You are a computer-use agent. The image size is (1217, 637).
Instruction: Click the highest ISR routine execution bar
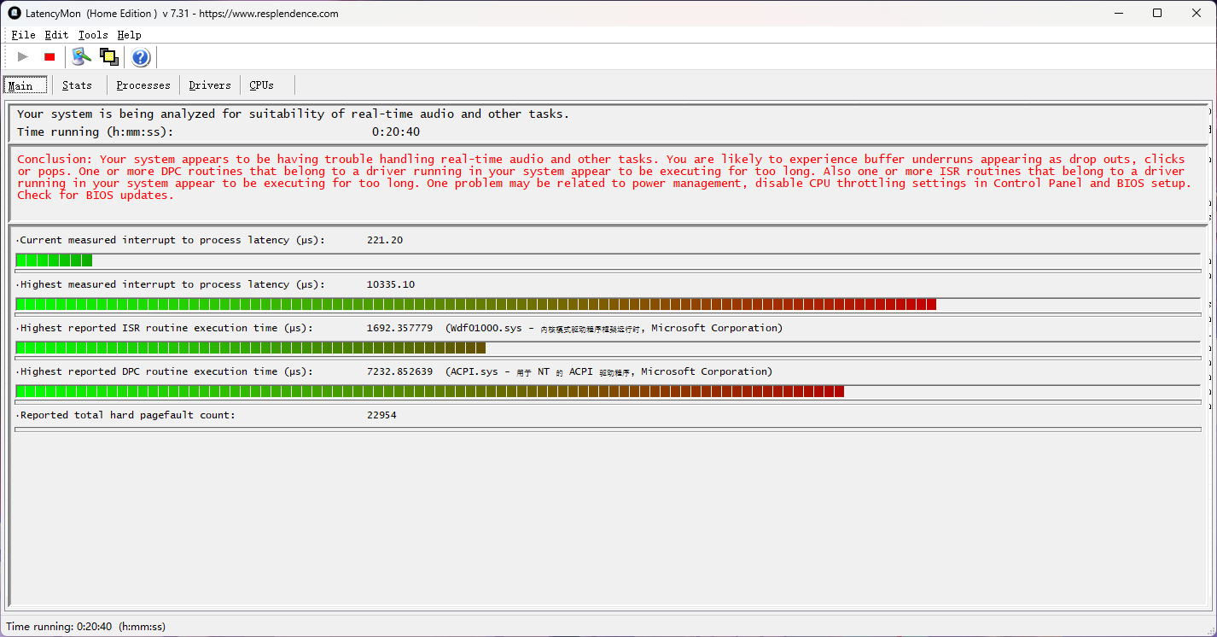pyautogui.click(x=608, y=348)
